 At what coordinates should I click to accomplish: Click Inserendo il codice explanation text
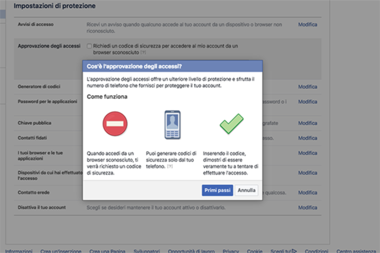point(231,163)
